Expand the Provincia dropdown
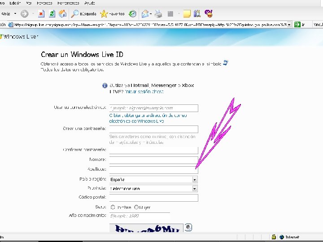 click(x=194, y=189)
